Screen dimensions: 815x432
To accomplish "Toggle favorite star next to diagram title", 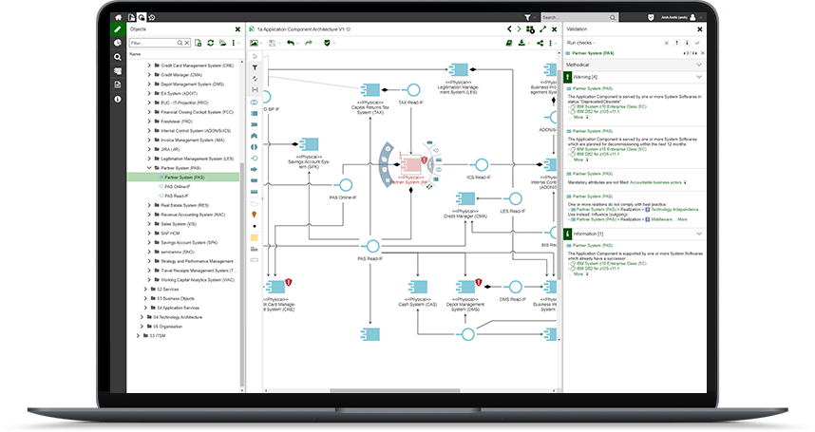I will [348, 29].
